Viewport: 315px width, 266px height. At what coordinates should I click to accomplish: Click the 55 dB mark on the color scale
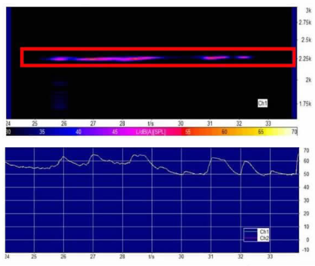point(188,132)
